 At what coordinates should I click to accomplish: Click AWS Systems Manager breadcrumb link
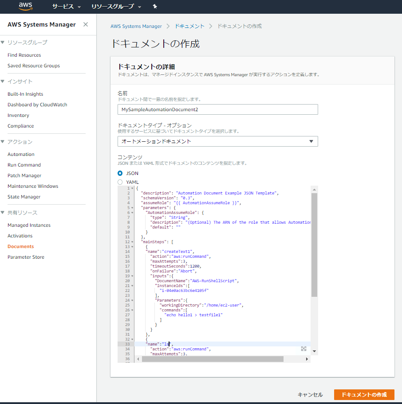point(136,26)
